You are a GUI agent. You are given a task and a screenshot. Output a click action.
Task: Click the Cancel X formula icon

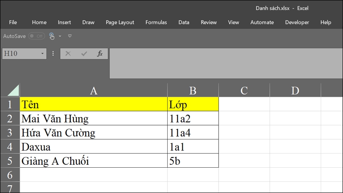68,54
